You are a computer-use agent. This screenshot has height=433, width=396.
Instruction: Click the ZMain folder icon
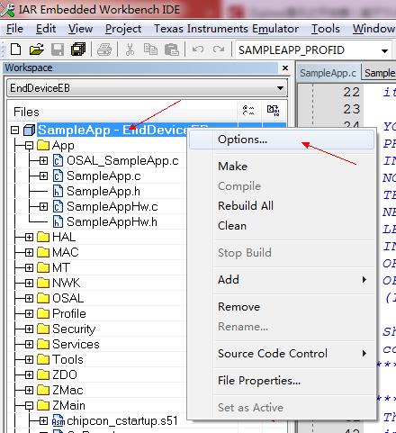click(43, 405)
